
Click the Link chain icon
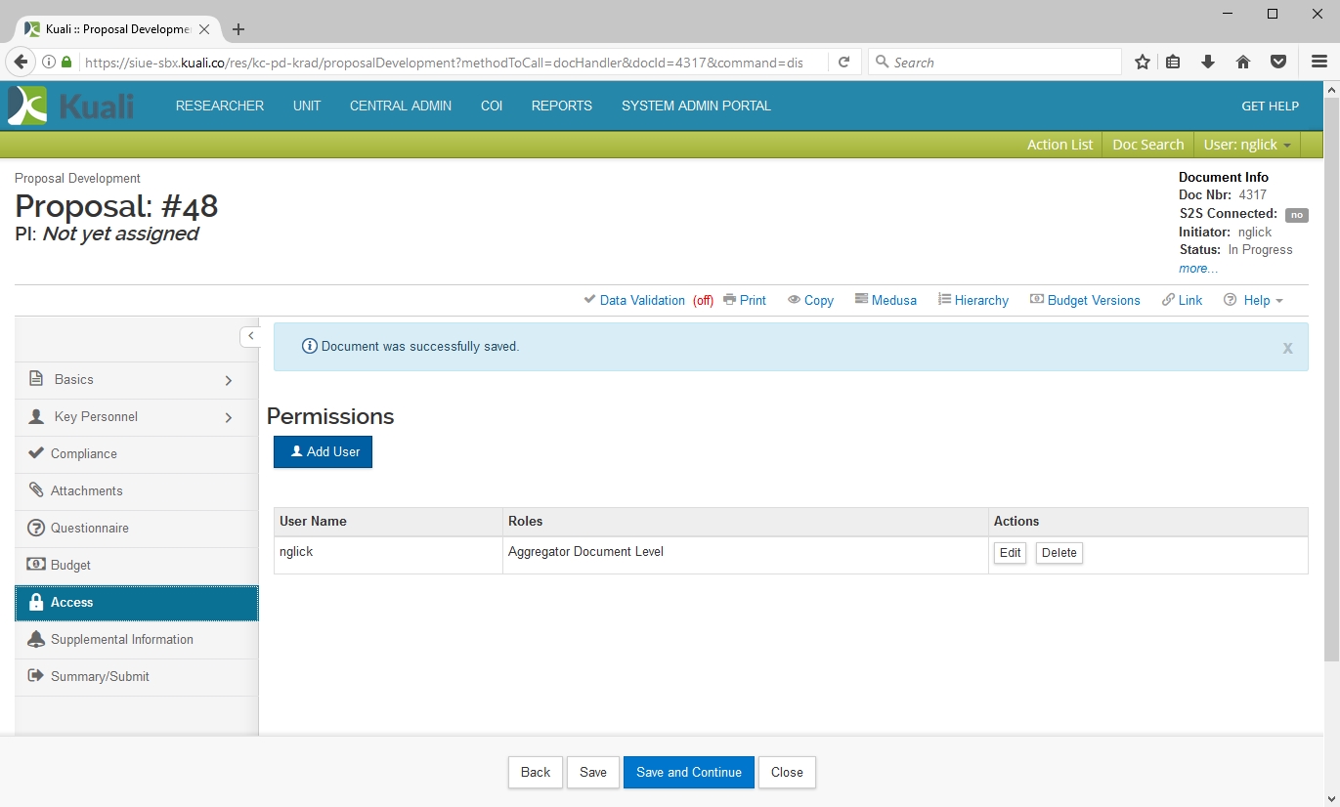(1168, 300)
